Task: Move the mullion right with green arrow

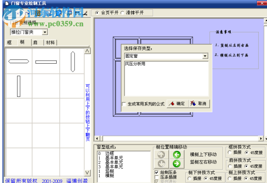Action: pyautogui.click(x=177, y=163)
